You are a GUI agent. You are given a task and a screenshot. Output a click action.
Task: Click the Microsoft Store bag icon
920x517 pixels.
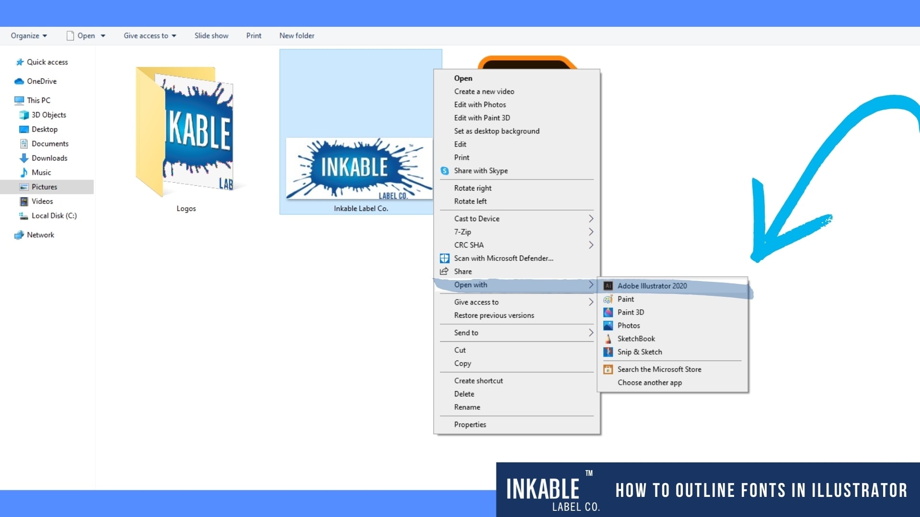608,370
